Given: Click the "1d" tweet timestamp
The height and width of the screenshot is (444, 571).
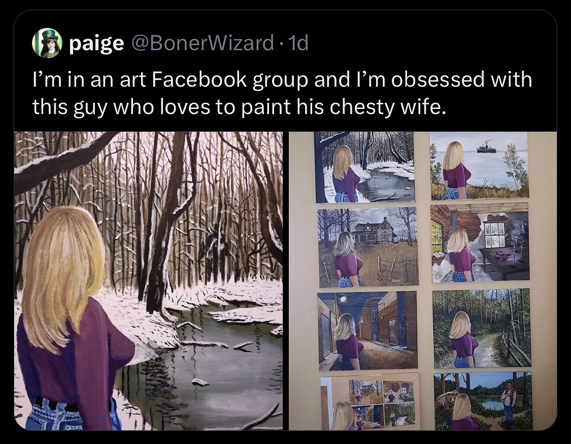Looking at the screenshot, I should [x=299, y=44].
